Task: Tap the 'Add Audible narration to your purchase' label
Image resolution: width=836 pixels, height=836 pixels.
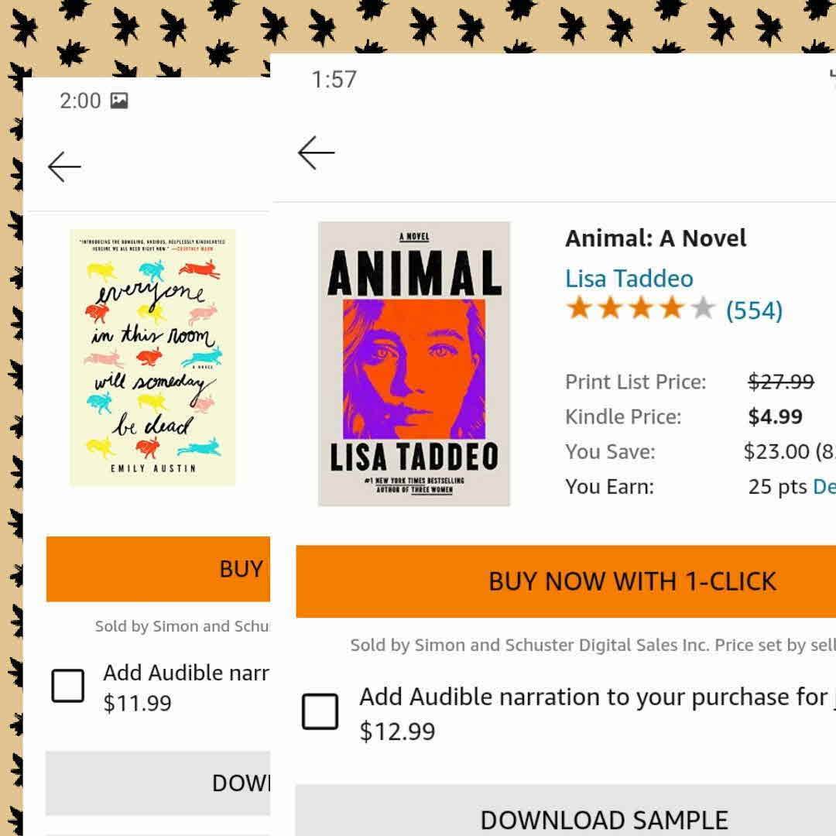Action: (592, 697)
